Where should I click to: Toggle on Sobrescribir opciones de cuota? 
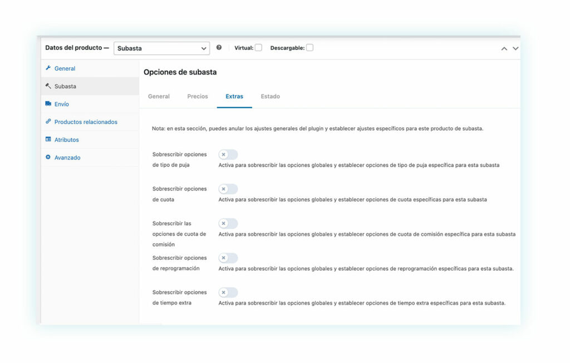228,188
